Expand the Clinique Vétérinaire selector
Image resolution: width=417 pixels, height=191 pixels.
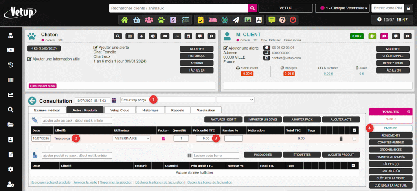coord(342,8)
